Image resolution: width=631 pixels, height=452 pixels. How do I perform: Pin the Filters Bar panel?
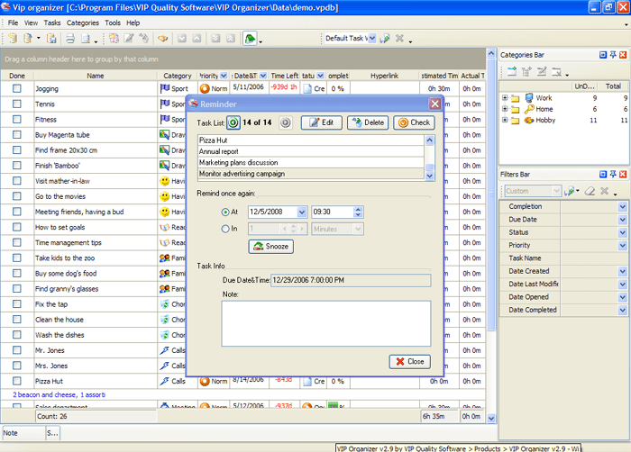(613, 174)
